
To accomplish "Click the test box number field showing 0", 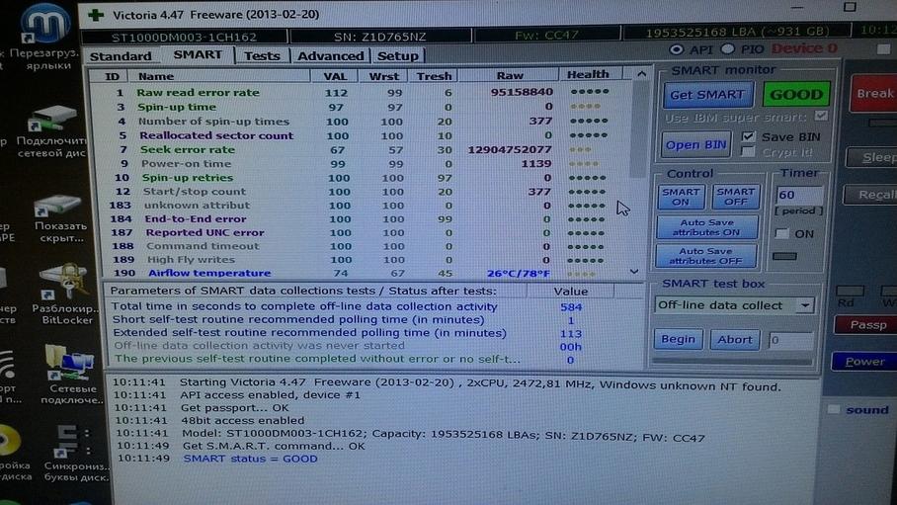I will click(790, 340).
